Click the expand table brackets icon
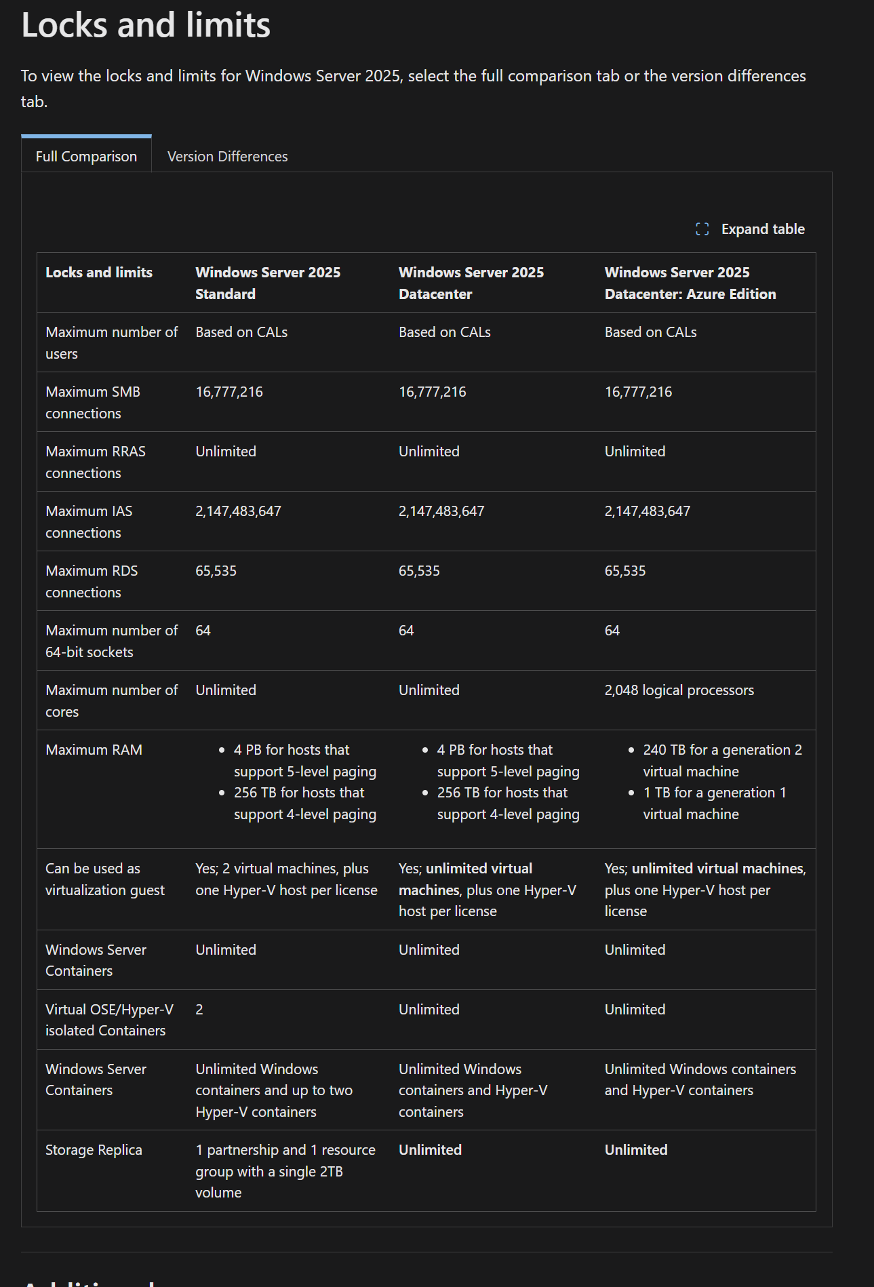 point(702,229)
